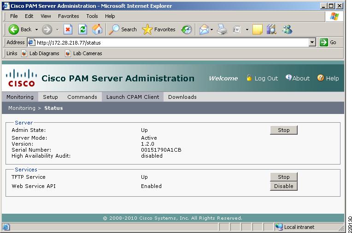Viewport: 352px width, 233px height.
Task: Click the Monitoring breadcrumb link
Action: 22,108
